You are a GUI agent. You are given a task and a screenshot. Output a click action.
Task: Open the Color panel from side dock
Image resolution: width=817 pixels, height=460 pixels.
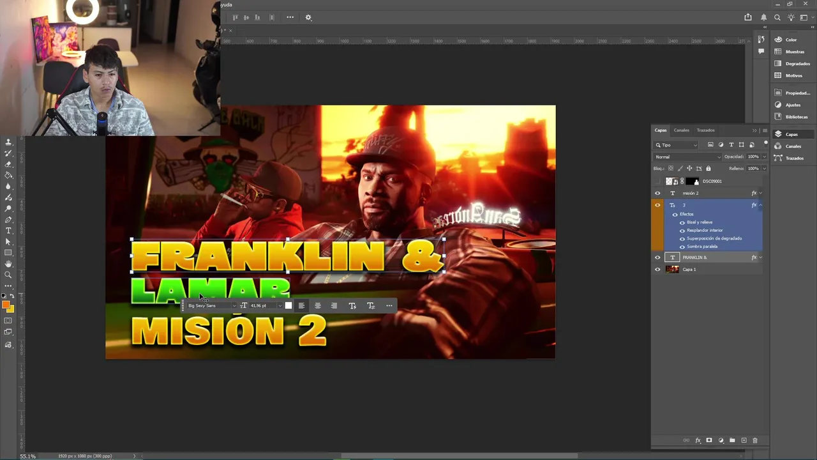[791, 40]
